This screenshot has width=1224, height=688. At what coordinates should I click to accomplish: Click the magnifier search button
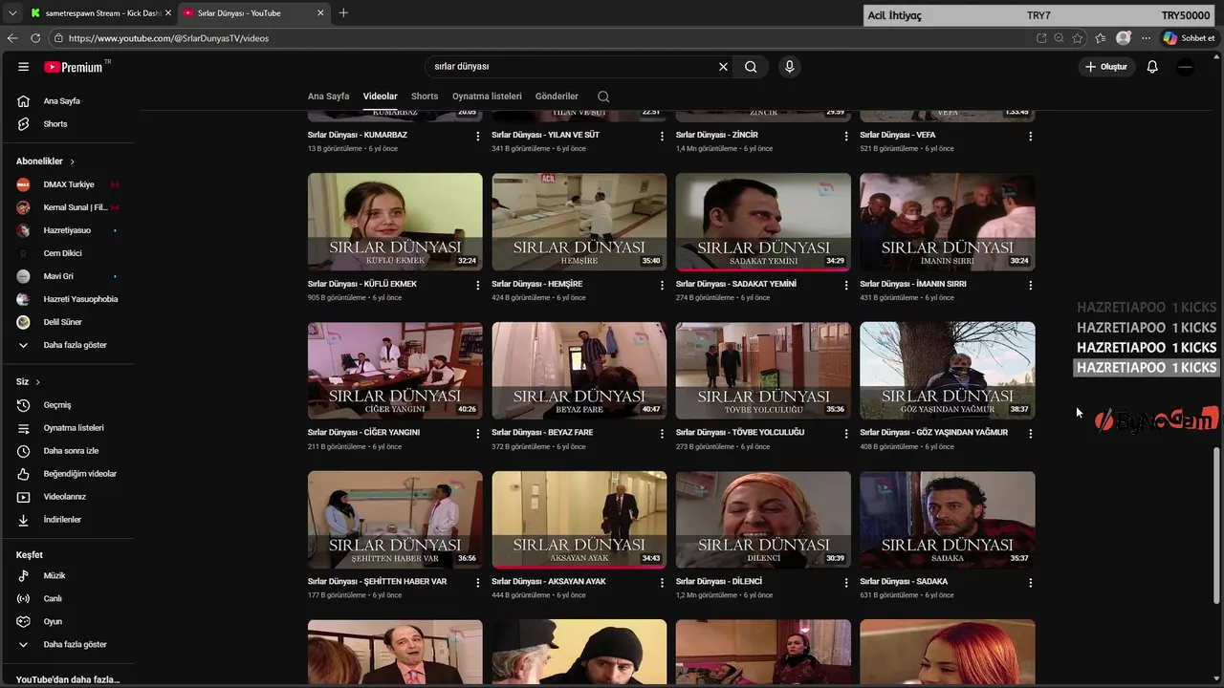(x=751, y=67)
